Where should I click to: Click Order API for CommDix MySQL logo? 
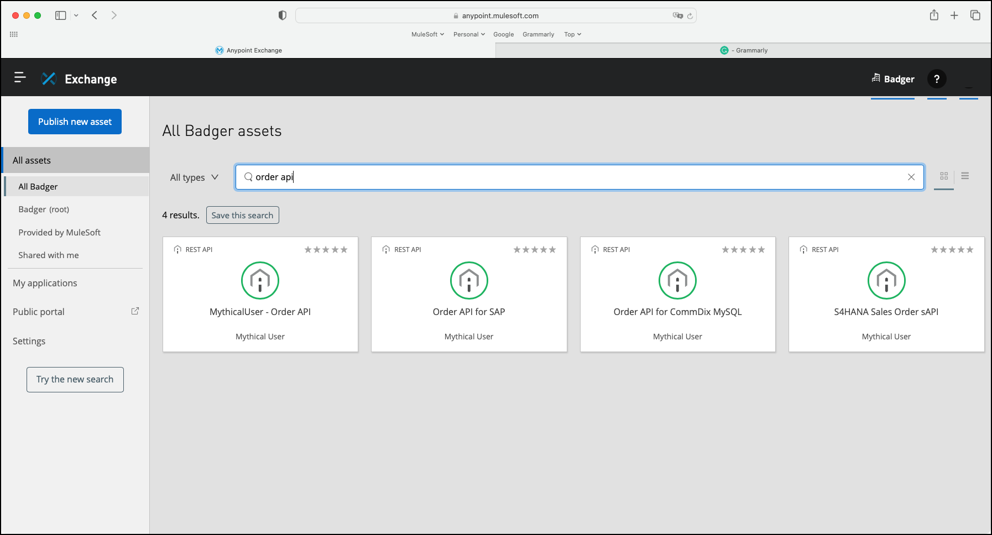(677, 280)
